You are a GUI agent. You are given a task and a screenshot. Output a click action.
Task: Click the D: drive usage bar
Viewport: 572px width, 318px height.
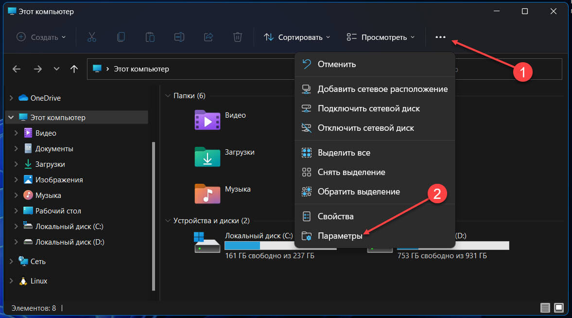(453, 246)
